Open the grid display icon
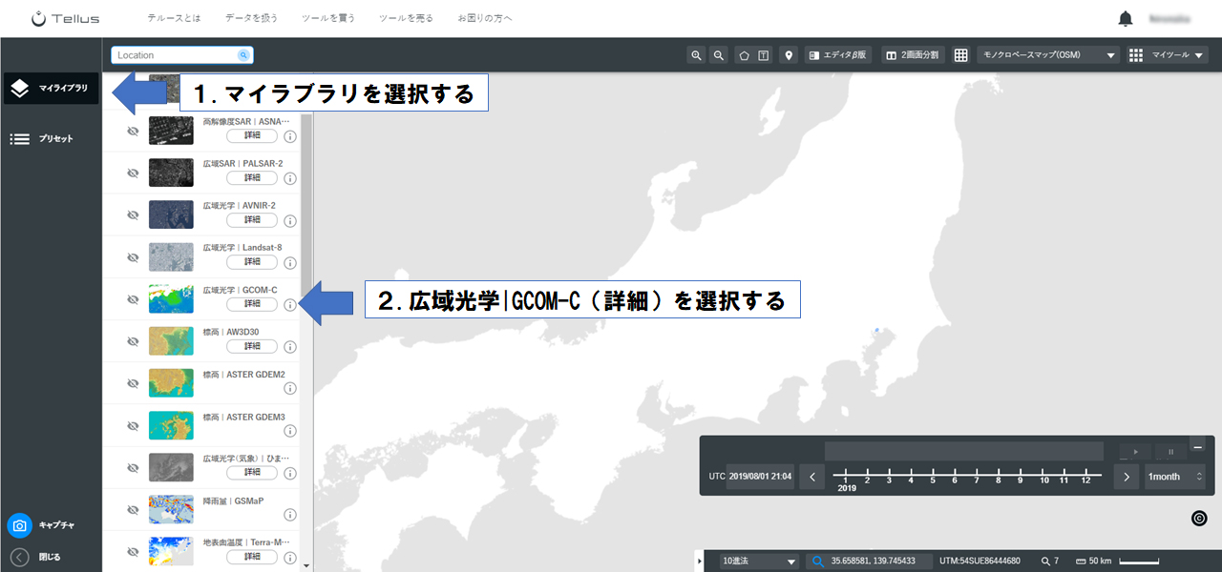The height and width of the screenshot is (572, 1222). [x=961, y=55]
